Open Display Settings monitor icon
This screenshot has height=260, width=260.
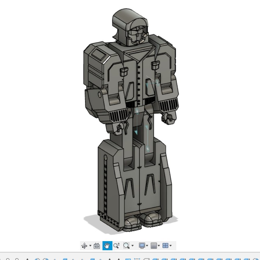(142, 246)
